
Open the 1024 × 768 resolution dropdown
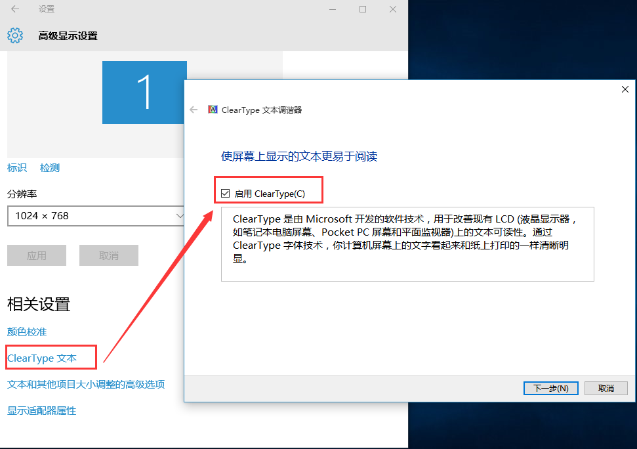click(96, 216)
